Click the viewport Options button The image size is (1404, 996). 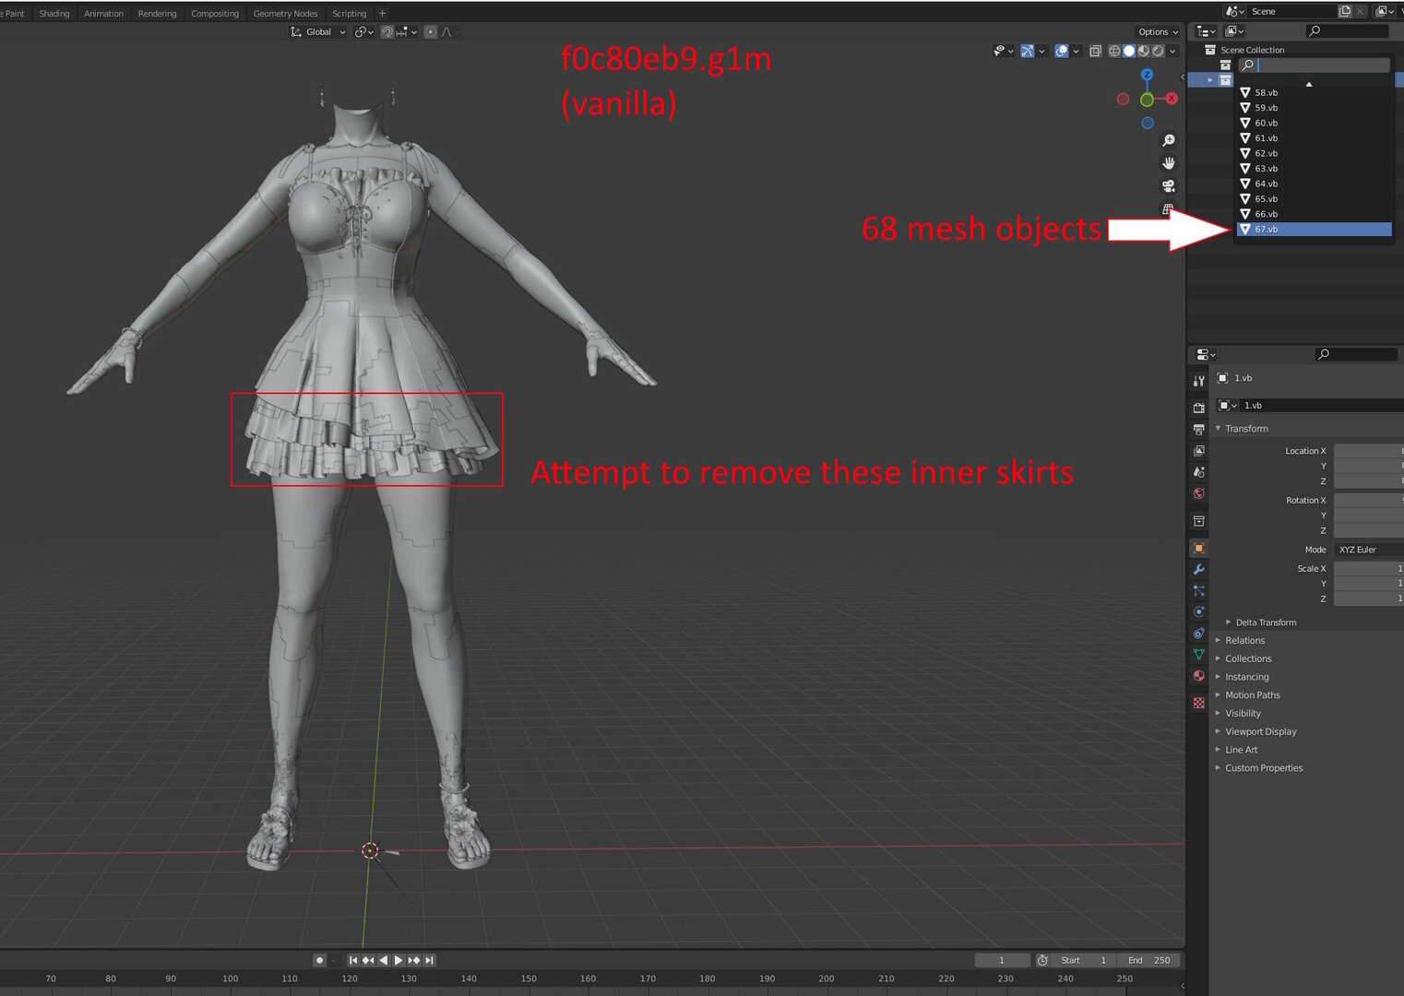point(1158,31)
